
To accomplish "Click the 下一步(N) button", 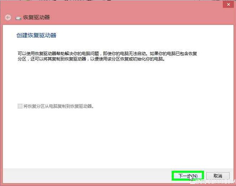I will (x=188, y=176).
